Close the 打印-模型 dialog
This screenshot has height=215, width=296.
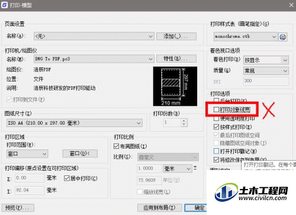tap(291, 5)
